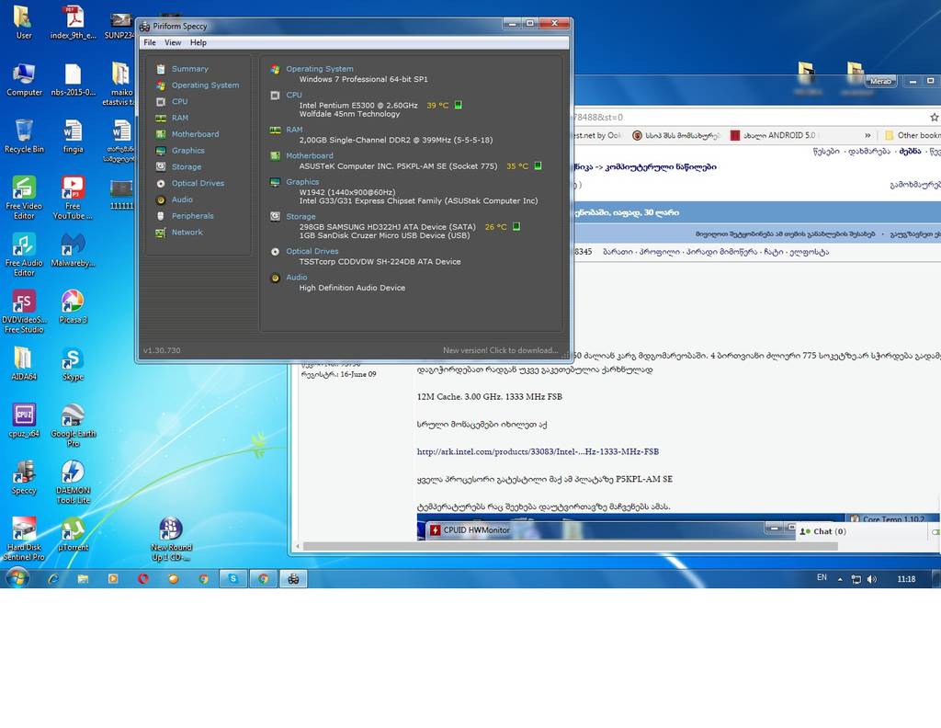941x728 pixels.
Task: Click browser horizontal scrollbar
Action: pos(570,546)
